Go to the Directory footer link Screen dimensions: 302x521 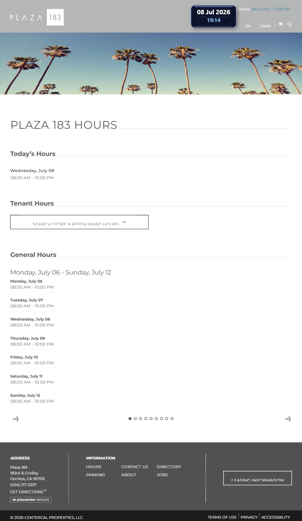pyautogui.click(x=169, y=467)
